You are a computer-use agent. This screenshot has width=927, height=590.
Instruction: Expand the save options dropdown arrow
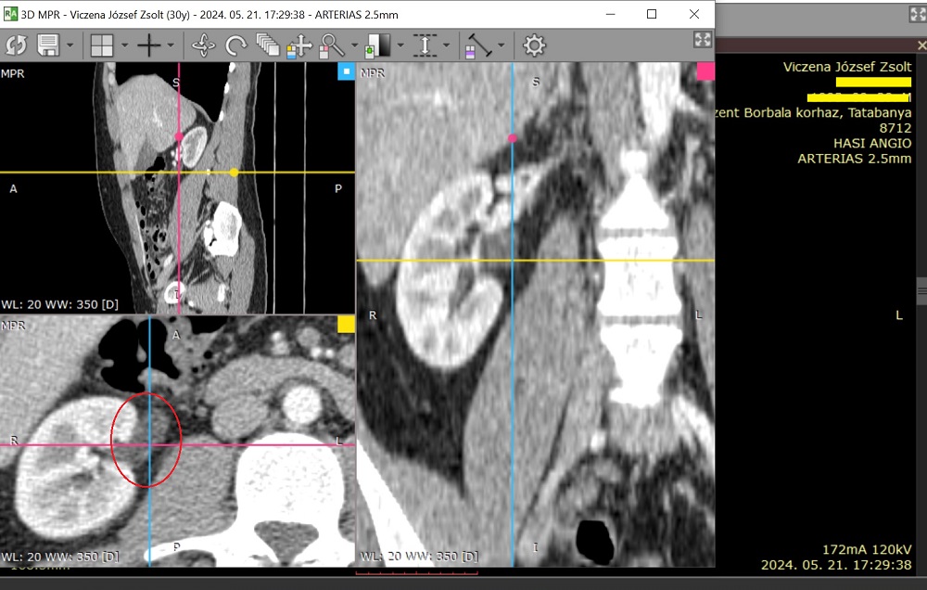70,45
